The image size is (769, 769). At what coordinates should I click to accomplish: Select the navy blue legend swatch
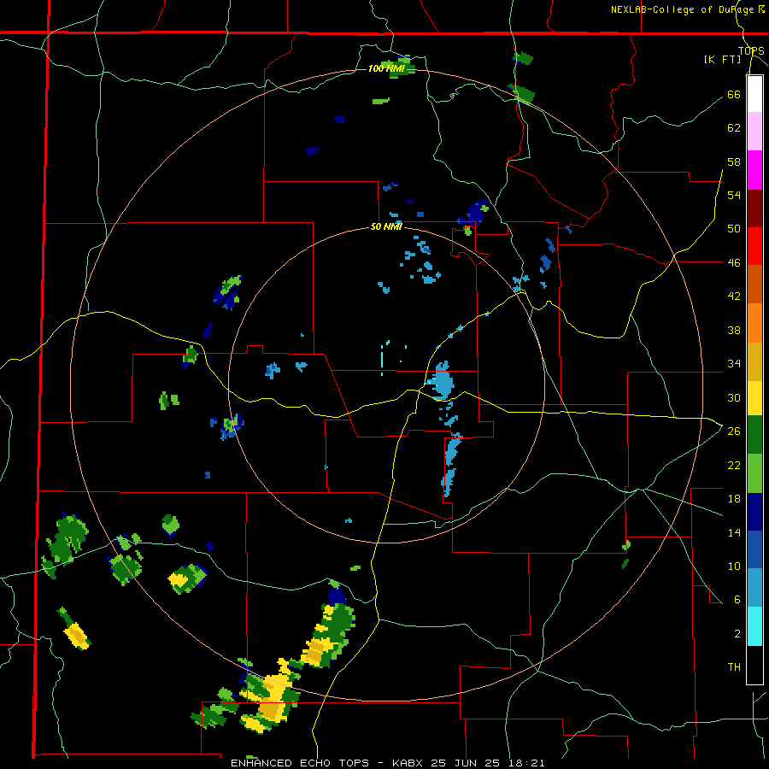tap(754, 512)
